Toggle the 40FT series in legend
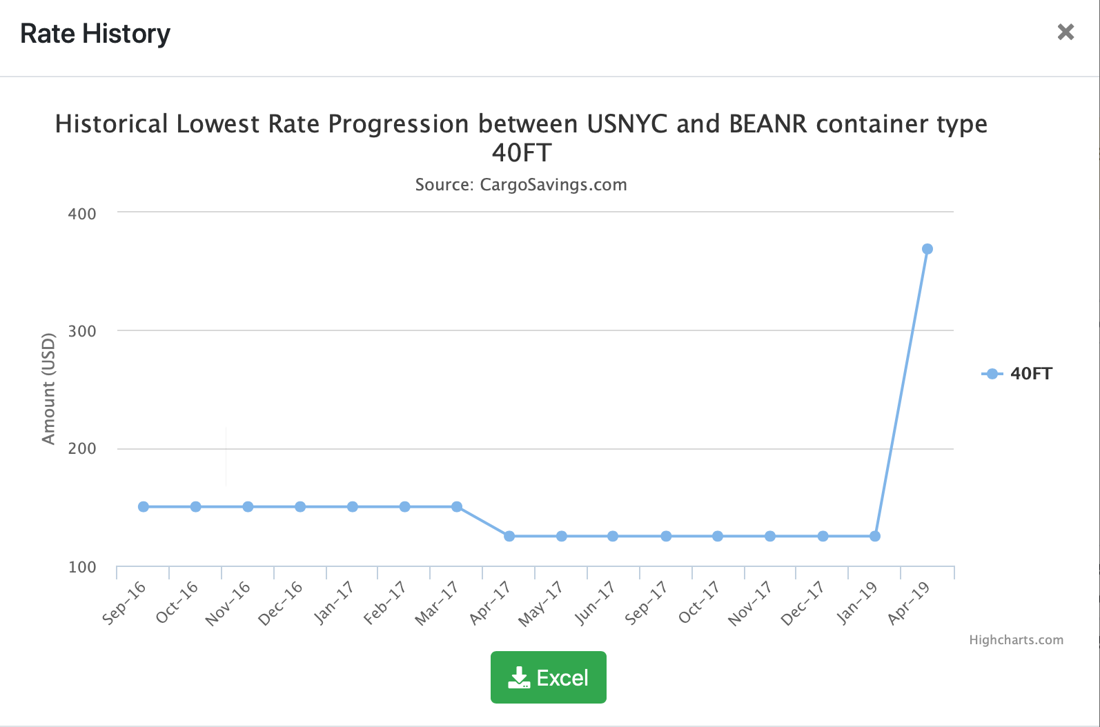The width and height of the screenshot is (1100, 727). tap(1031, 374)
